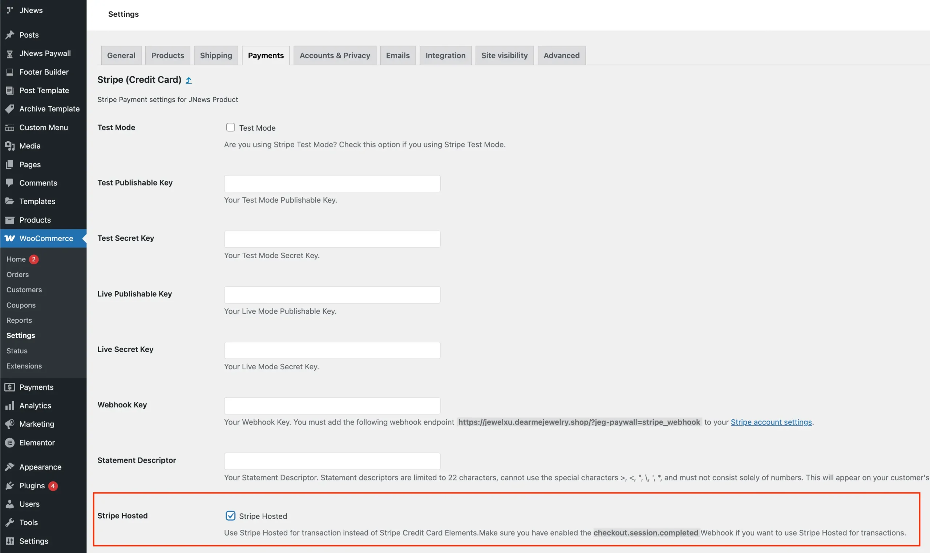
Task: Click the Posts pushpin icon in sidebar
Action: (10, 34)
